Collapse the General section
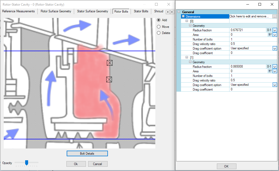 tap(179, 12)
